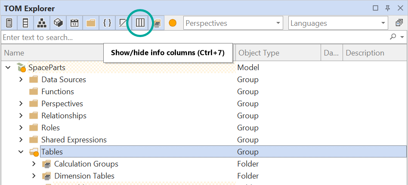Close the TOM Explorer panel

[400, 8]
